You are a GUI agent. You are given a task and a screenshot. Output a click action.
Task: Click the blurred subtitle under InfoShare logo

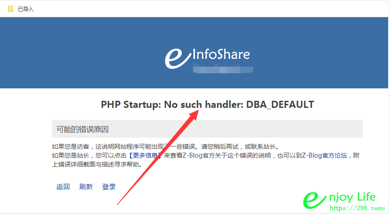[x=223, y=68]
